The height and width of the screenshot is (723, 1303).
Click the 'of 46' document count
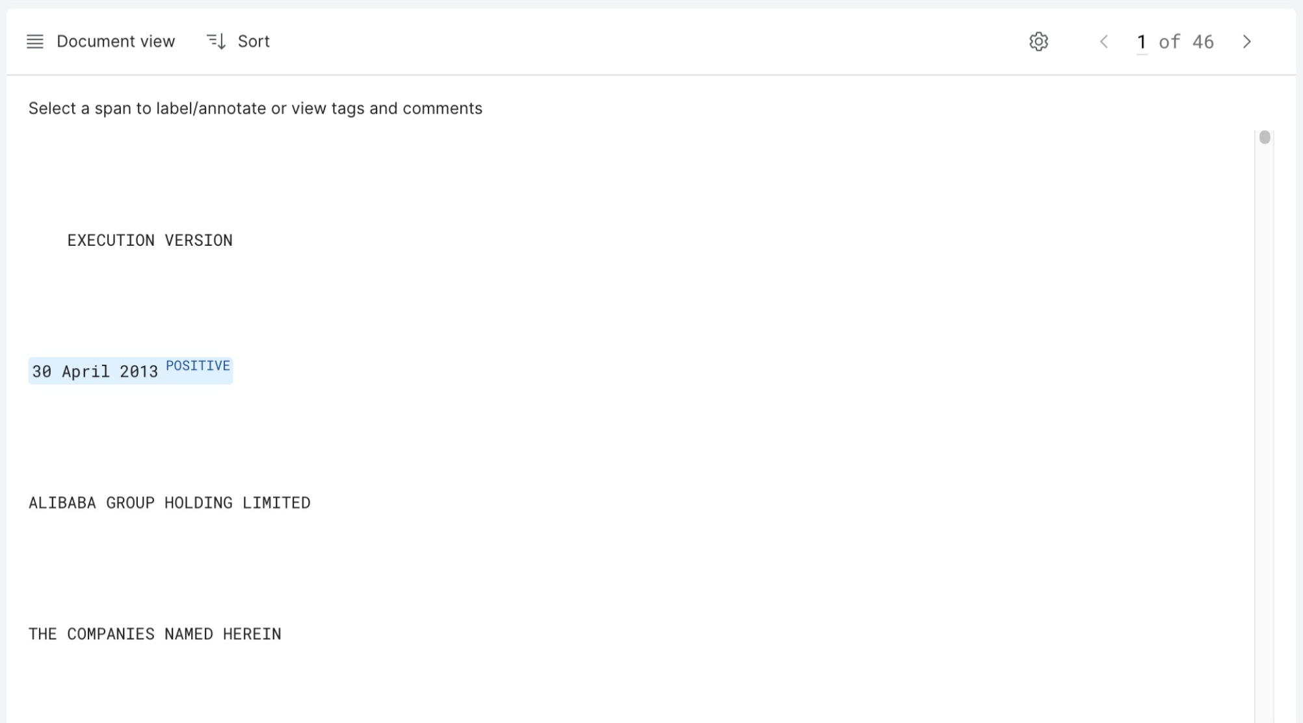pos(1186,42)
